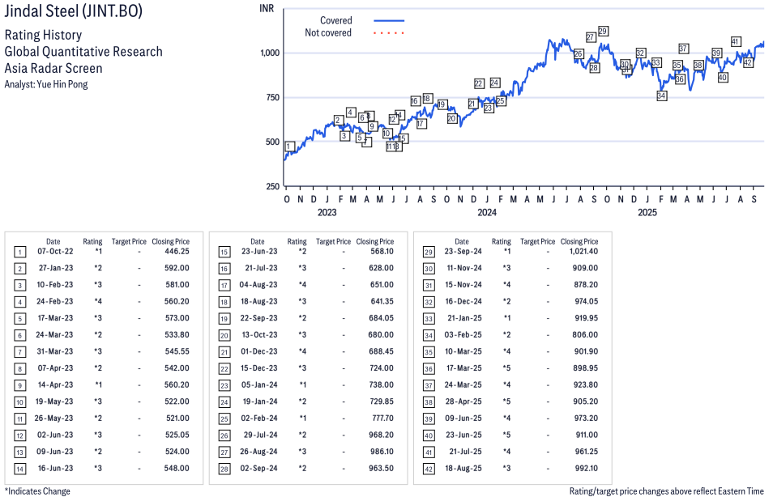This screenshot has height=497, width=773.
Task: Select chart marker 20 on the price chart
Action: (x=452, y=119)
